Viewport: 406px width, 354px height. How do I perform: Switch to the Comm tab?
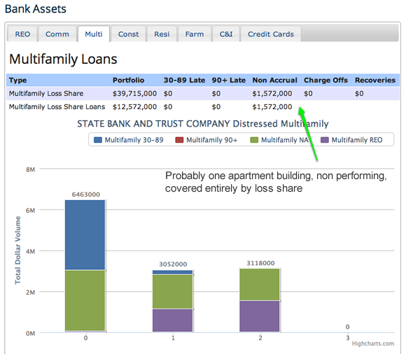click(57, 34)
